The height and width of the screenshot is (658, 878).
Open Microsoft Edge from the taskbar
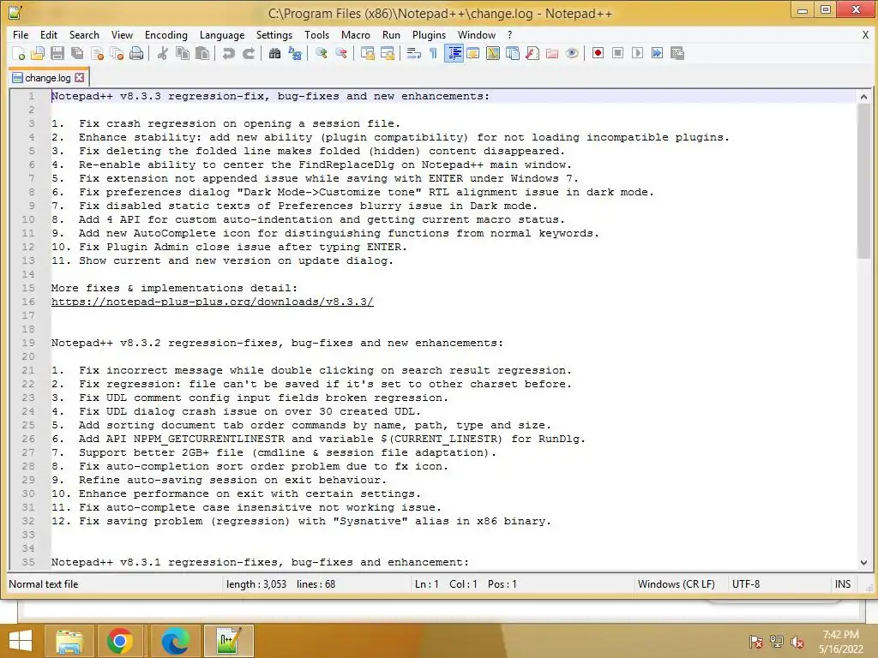[x=176, y=641]
